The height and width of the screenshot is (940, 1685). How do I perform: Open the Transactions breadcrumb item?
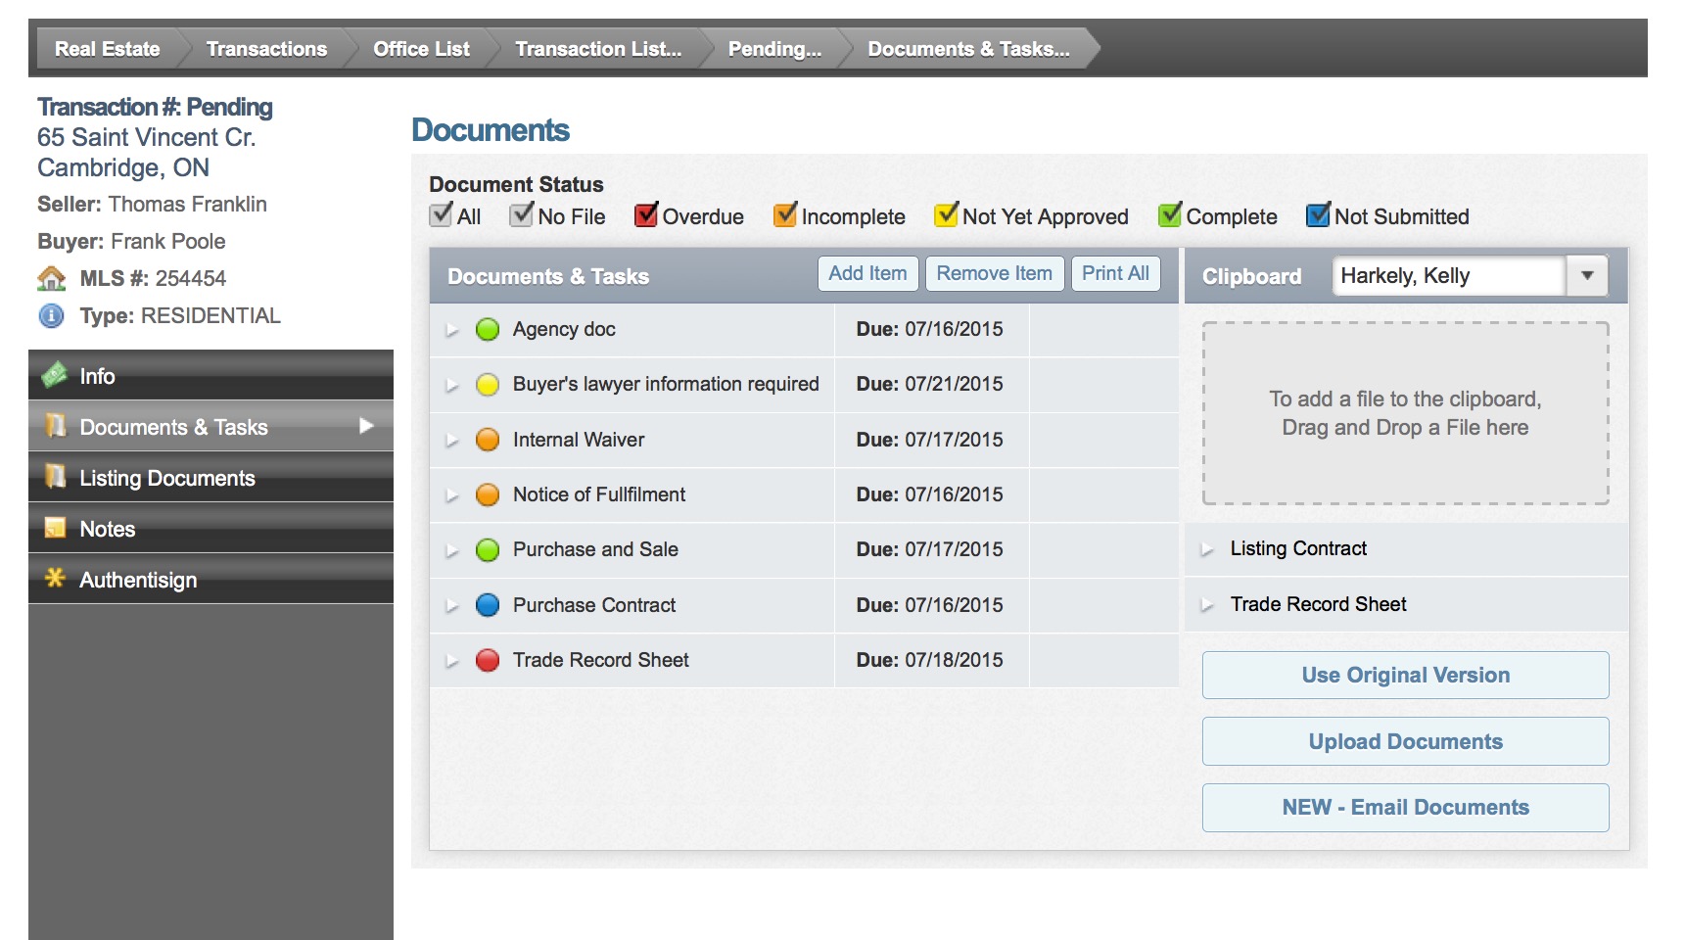[x=264, y=48]
